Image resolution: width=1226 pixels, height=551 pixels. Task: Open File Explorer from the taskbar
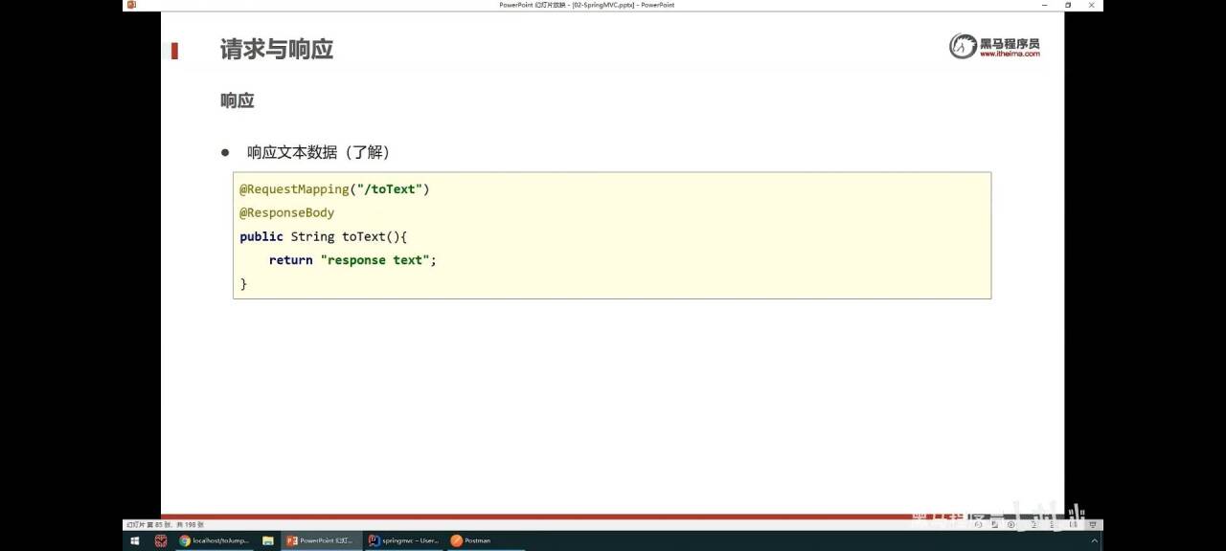coord(268,540)
